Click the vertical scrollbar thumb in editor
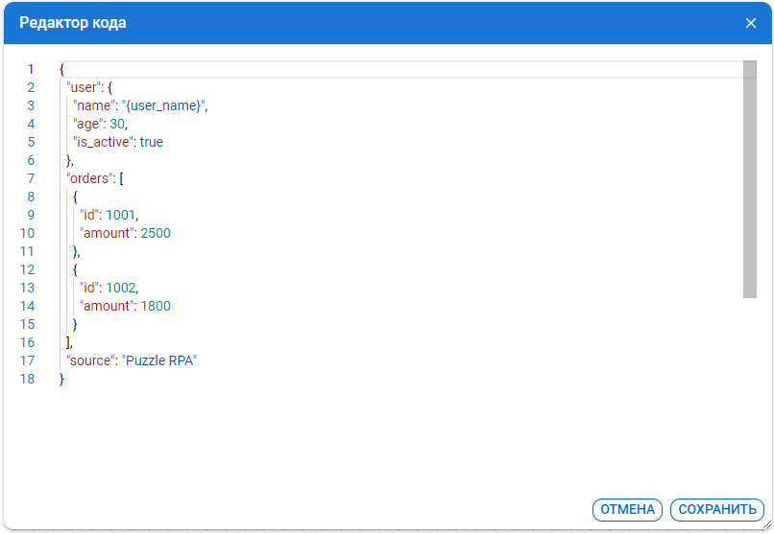 (x=749, y=179)
